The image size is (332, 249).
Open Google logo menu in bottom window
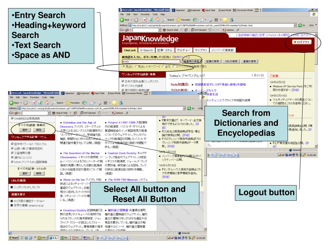[15, 113]
